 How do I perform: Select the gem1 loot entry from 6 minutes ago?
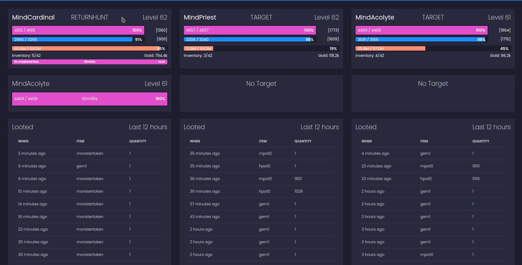pyautogui.click(x=82, y=166)
